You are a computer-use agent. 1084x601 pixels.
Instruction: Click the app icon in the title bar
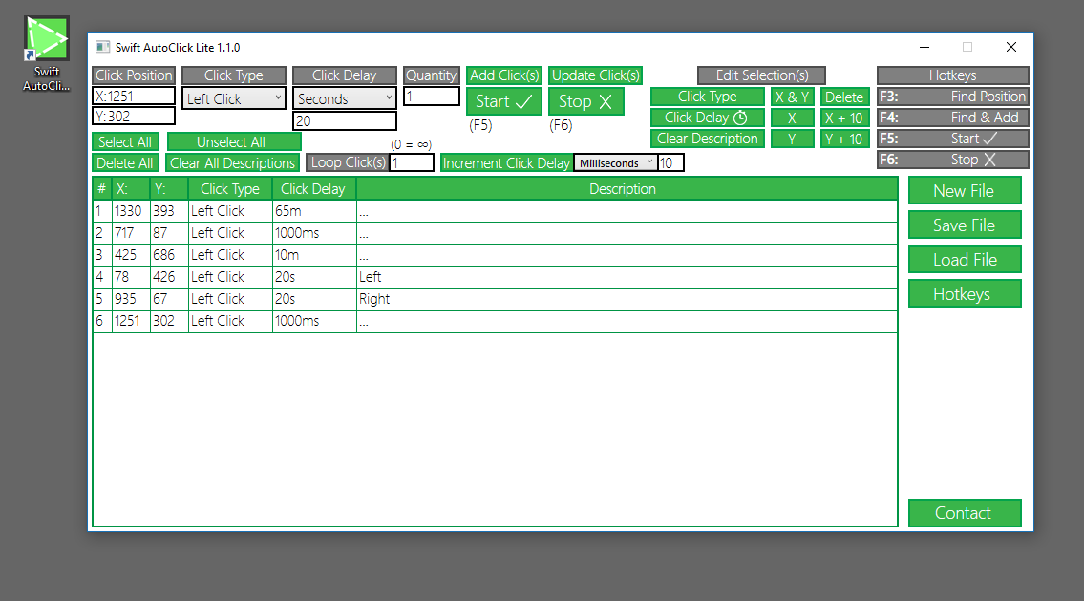pyautogui.click(x=102, y=47)
